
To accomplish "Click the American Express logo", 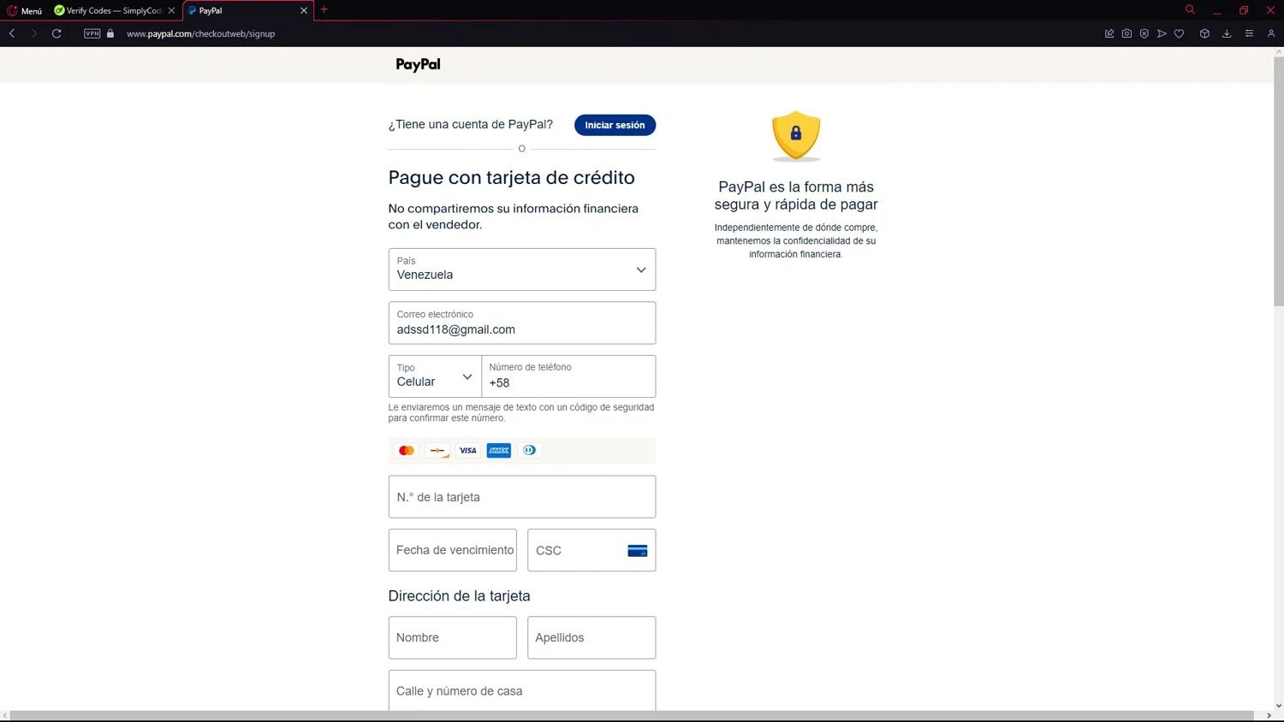I will 499,451.
